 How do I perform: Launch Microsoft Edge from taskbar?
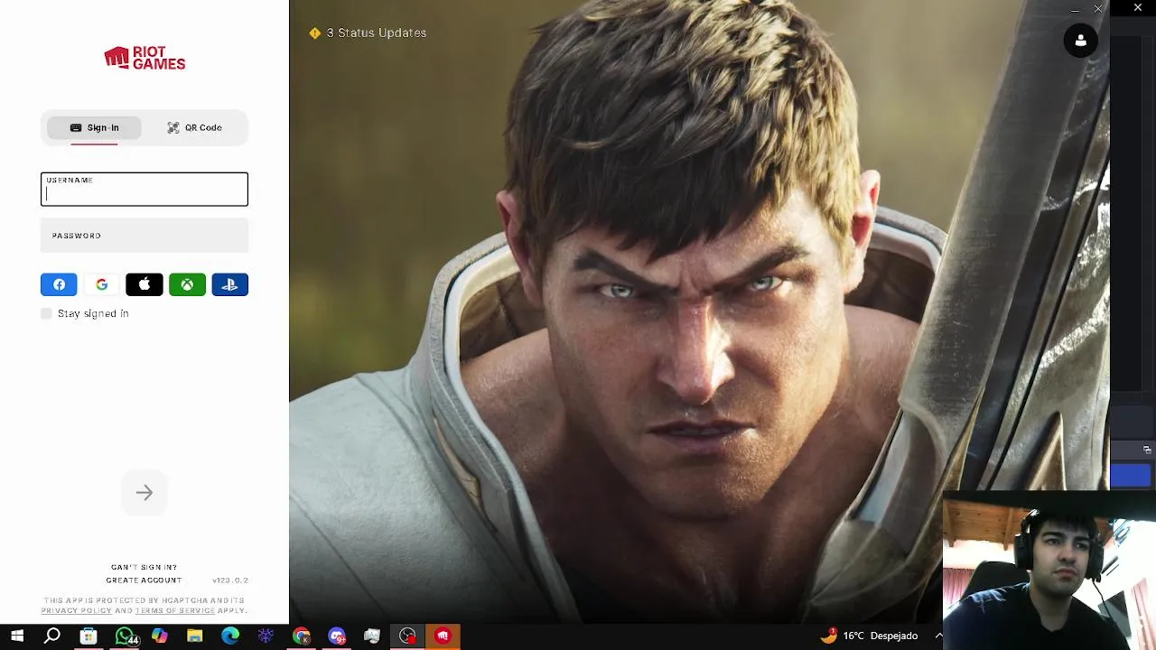pyautogui.click(x=230, y=636)
